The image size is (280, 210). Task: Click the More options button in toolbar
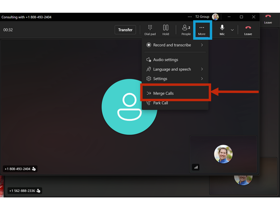202,30
